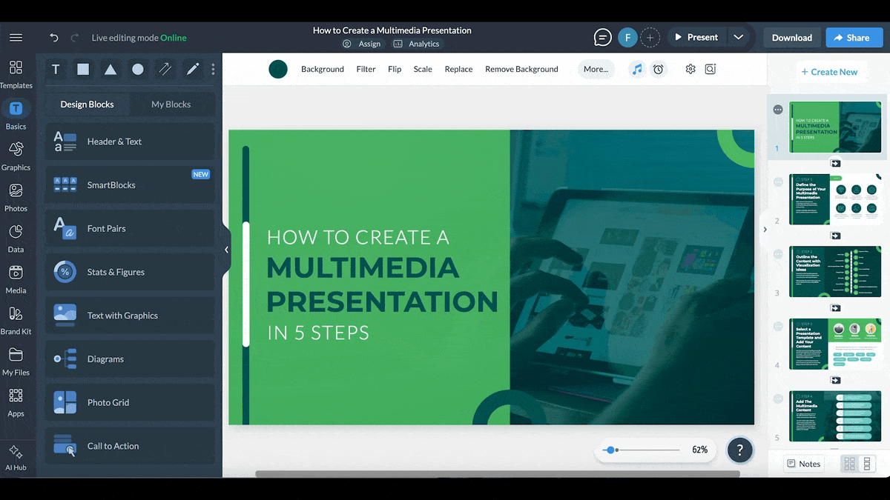Click the music note audio icon
The image size is (890, 500).
(637, 69)
